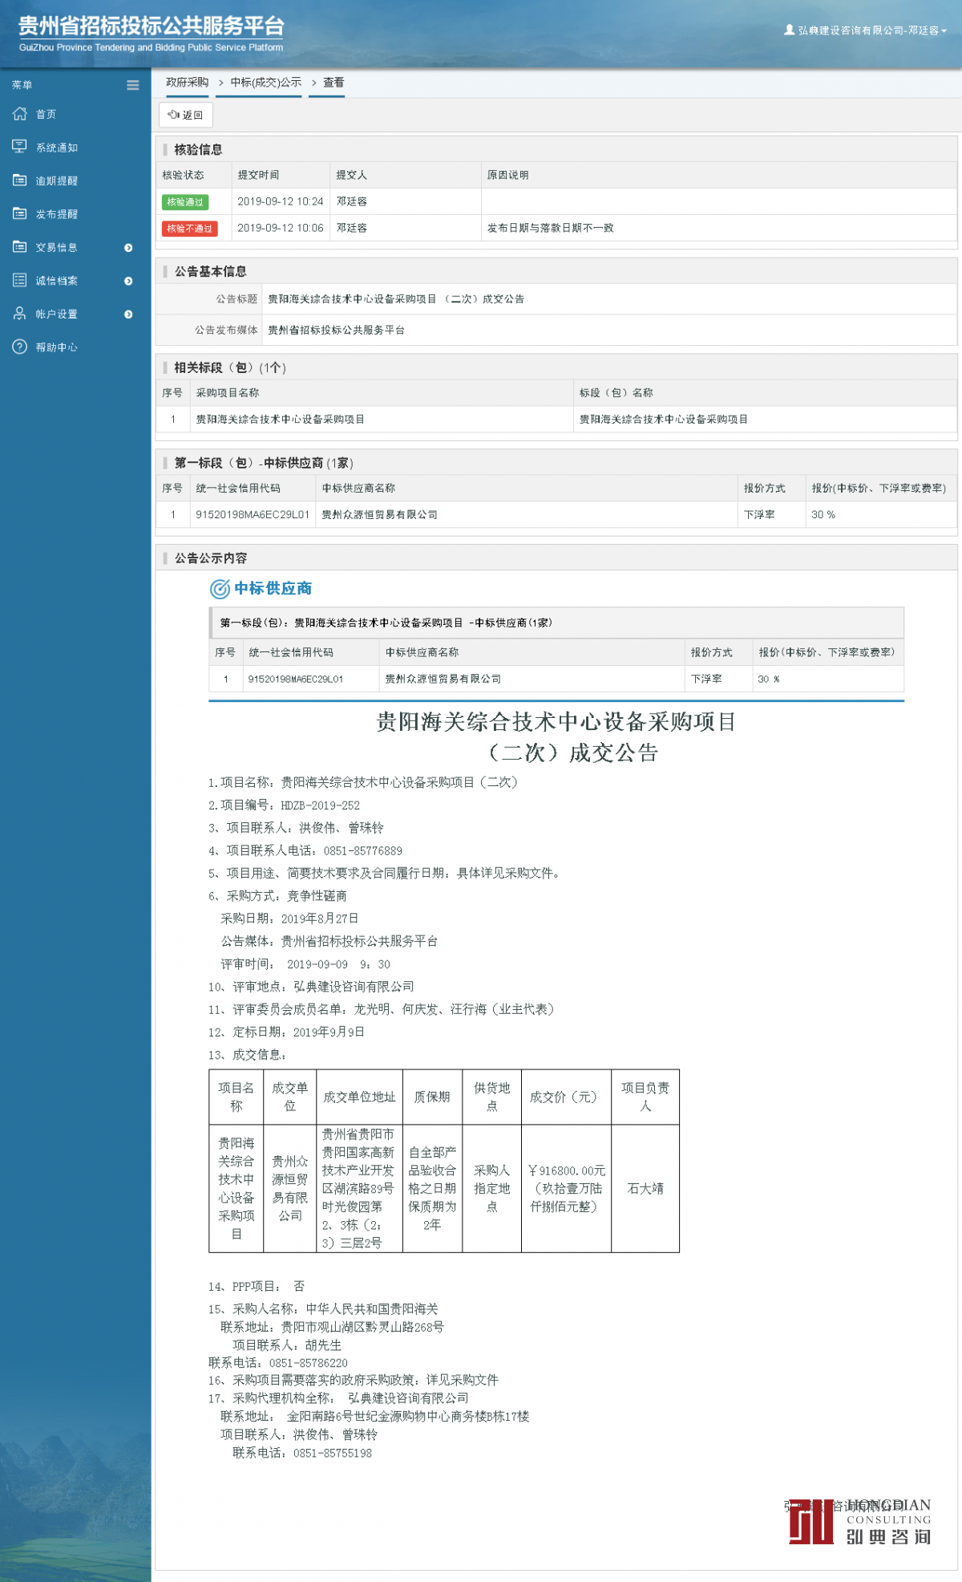Viewport: 962px width, 1582px height.
Task: Select the 政府采购 breadcrumb tab
Action: (x=187, y=83)
